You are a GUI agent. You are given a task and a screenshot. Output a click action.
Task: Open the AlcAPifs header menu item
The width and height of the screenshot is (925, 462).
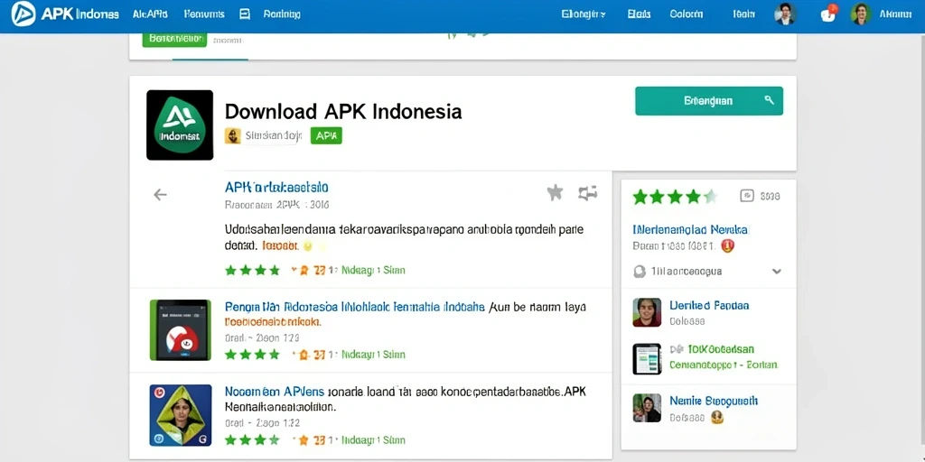point(151,14)
